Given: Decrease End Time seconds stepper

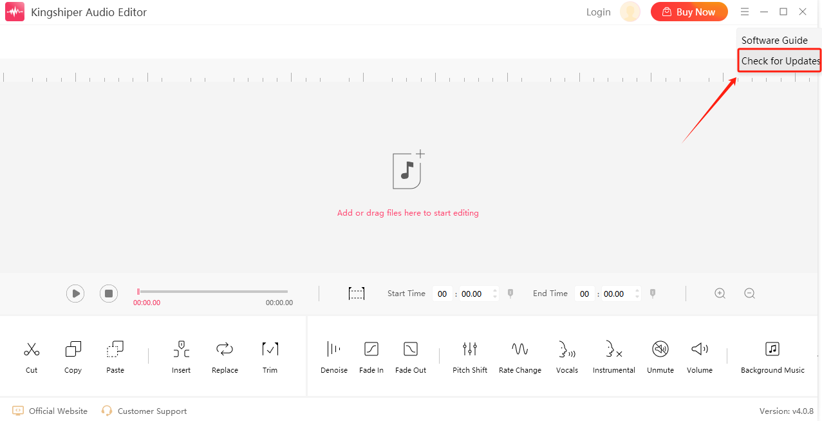Looking at the screenshot, I should [637, 297].
